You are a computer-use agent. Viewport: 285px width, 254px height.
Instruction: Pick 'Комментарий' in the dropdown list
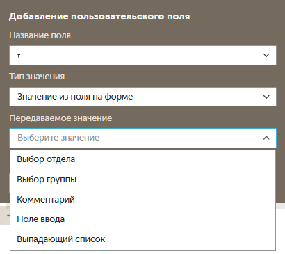tap(142, 199)
